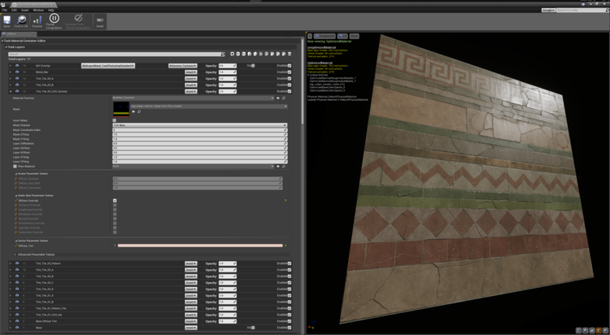Click the Save toolbar icon
Screen dimensions: 610x335
point(7,19)
